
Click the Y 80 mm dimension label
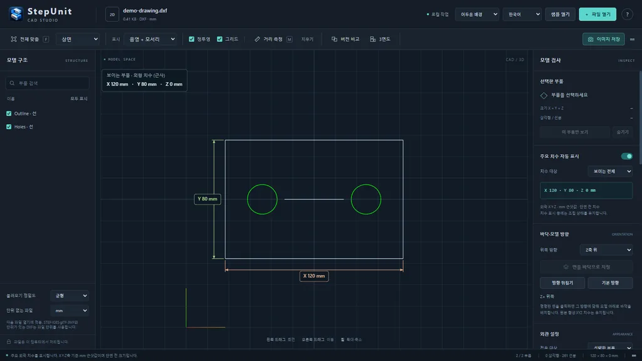207,199
